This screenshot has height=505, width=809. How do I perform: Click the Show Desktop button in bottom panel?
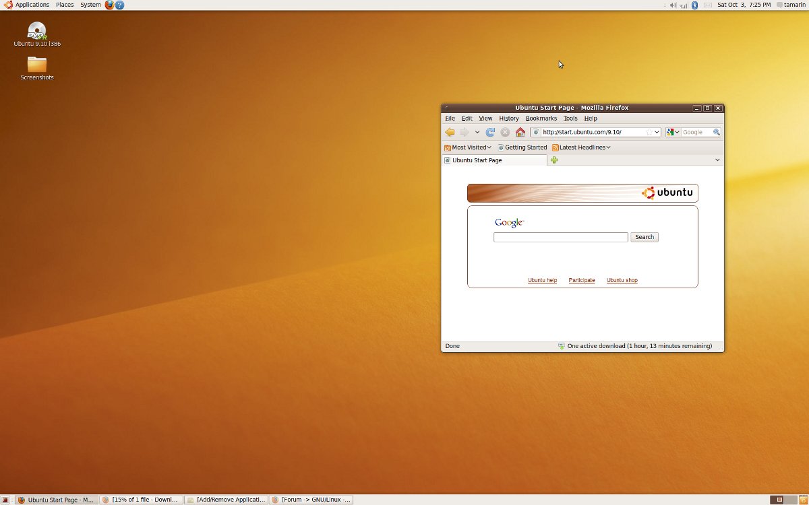click(6, 500)
